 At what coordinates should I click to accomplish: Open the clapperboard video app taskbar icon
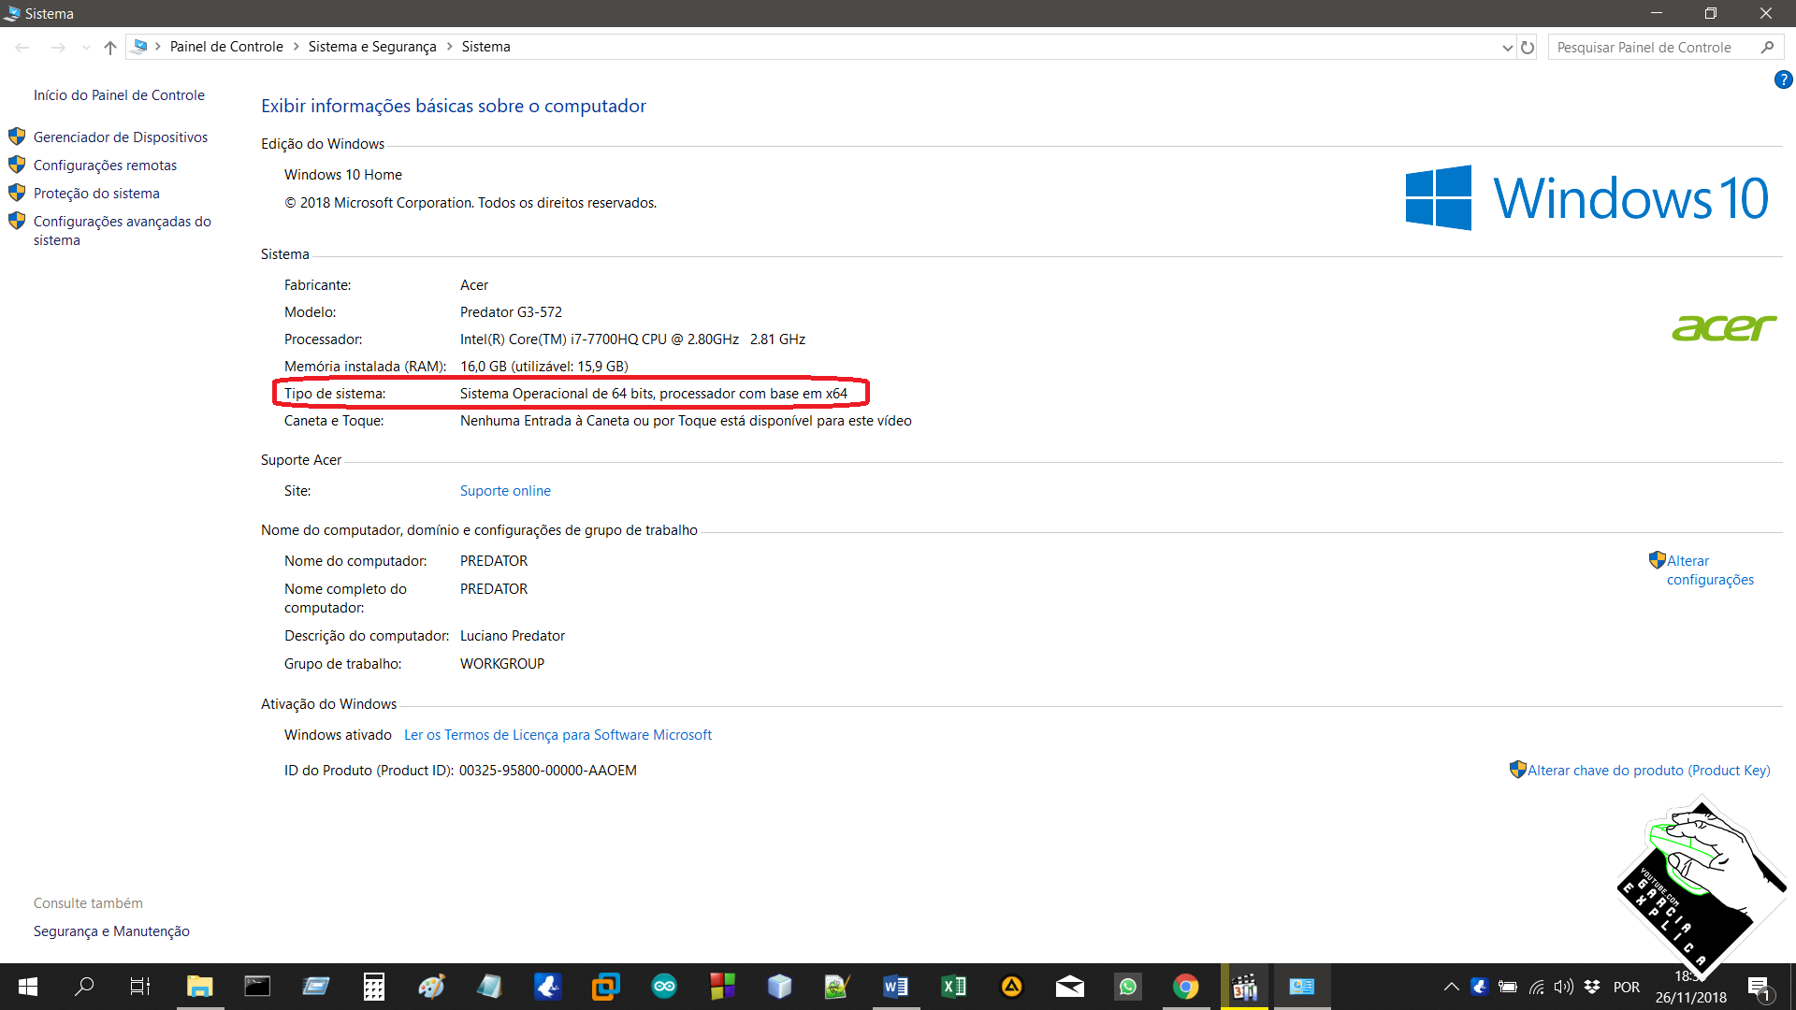(x=1245, y=986)
